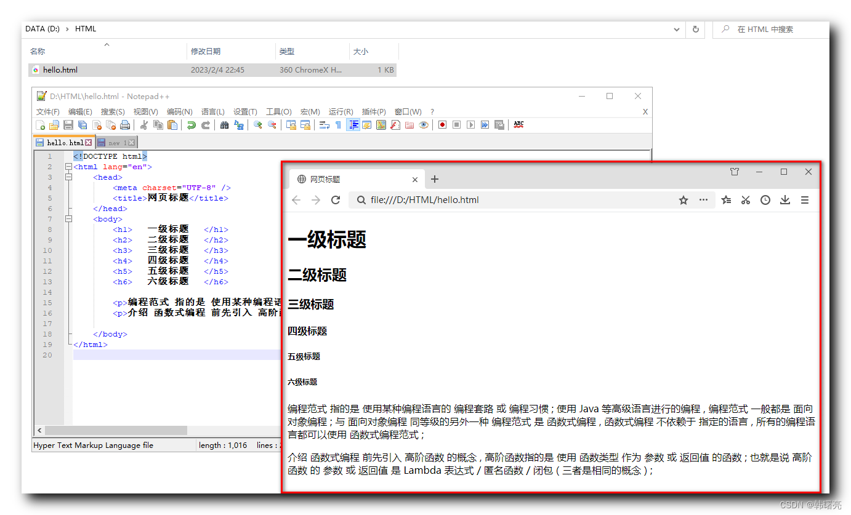The width and height of the screenshot is (851, 515).
Task: Click Notepad++ horizontal scrollbar thumb
Action: (x=116, y=431)
